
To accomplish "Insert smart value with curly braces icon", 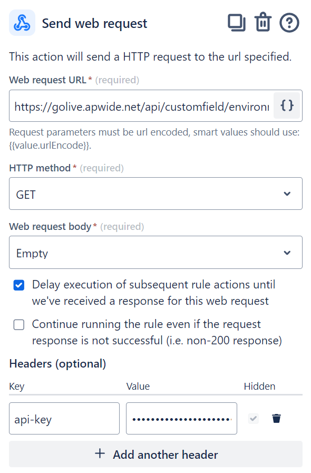I will 287,105.
